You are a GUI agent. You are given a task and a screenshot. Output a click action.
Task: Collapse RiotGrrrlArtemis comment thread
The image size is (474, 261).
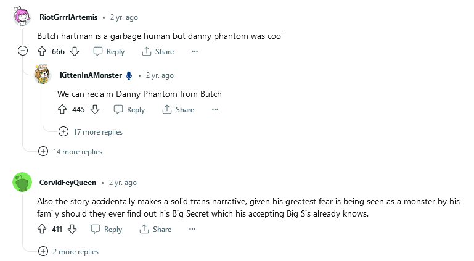(23, 51)
